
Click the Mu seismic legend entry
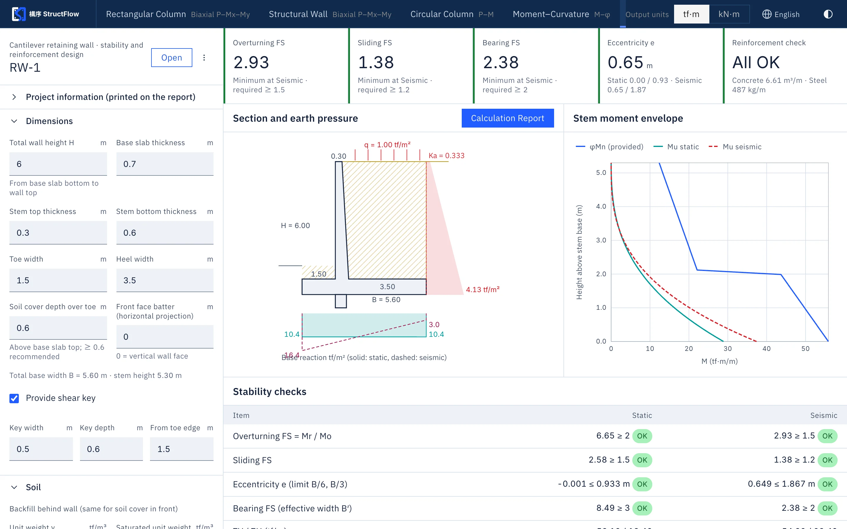point(735,147)
